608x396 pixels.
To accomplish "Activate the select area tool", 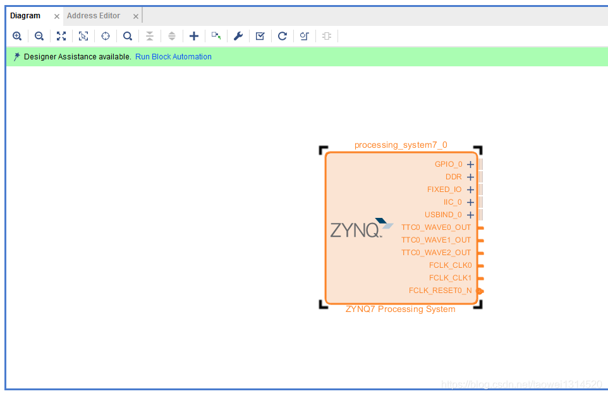I will tap(83, 36).
